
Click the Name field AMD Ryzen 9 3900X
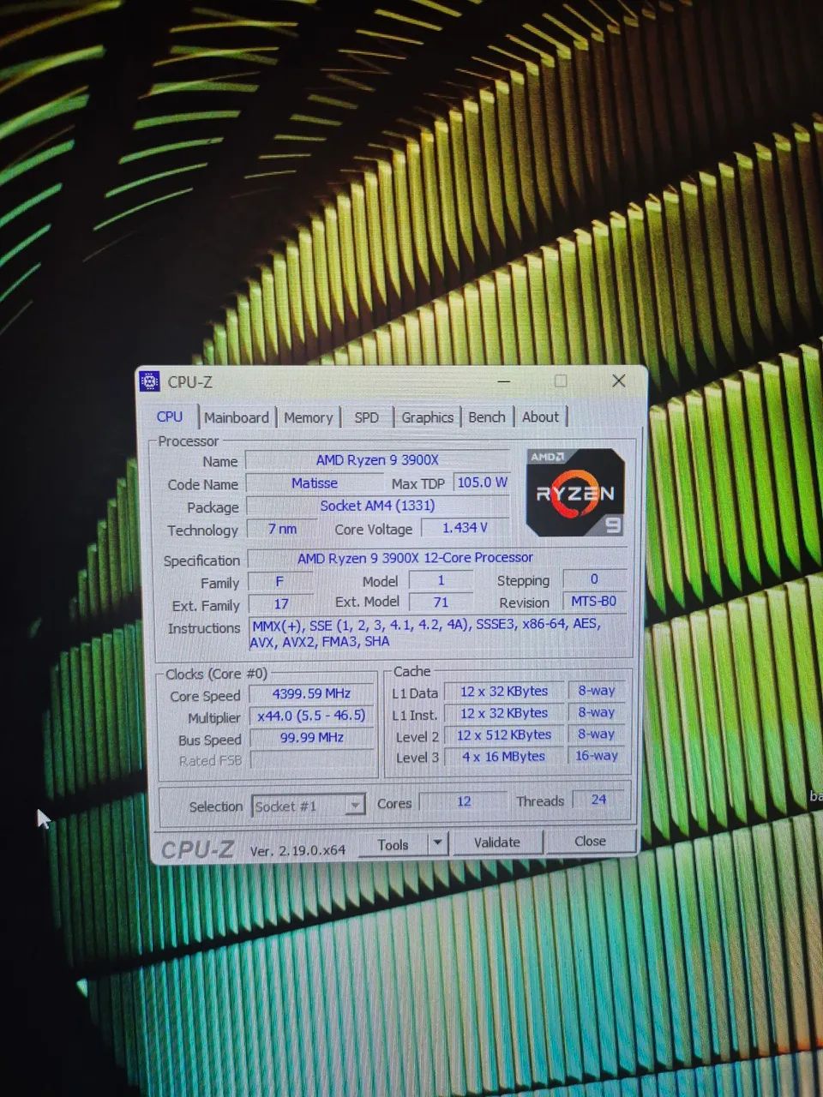click(x=377, y=460)
